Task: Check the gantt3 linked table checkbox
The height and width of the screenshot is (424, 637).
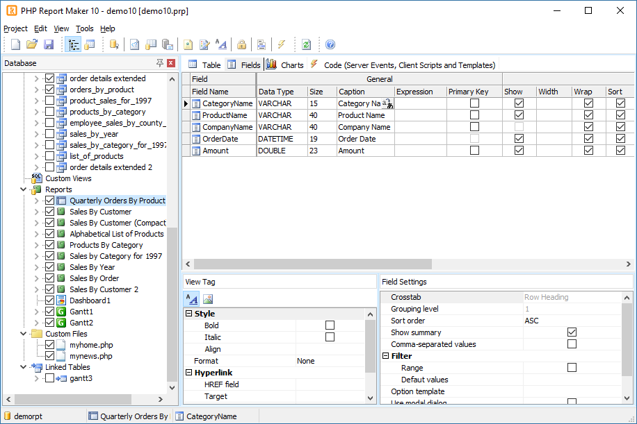Action: (x=49, y=378)
